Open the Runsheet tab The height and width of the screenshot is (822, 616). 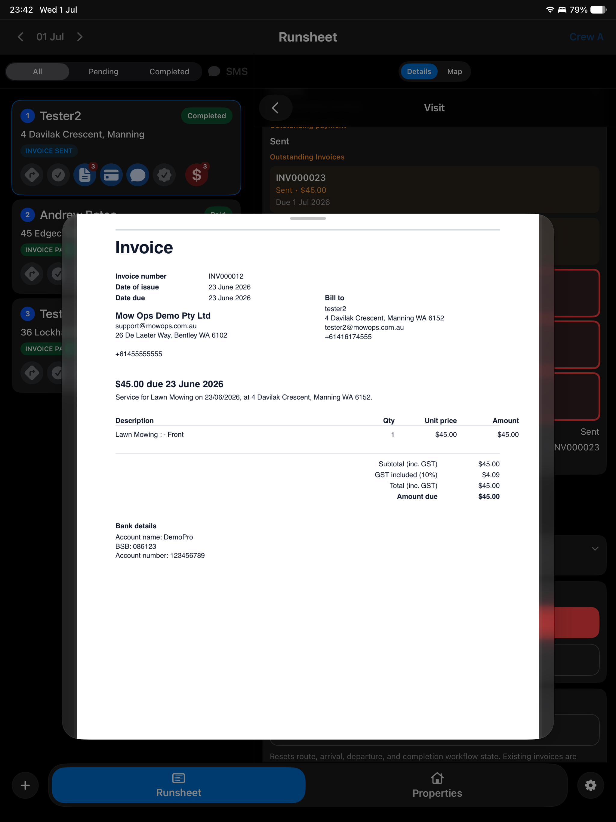(x=179, y=785)
